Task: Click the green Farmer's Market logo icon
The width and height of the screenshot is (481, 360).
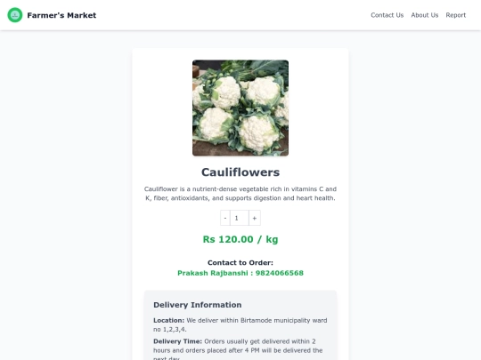Action: (x=15, y=15)
